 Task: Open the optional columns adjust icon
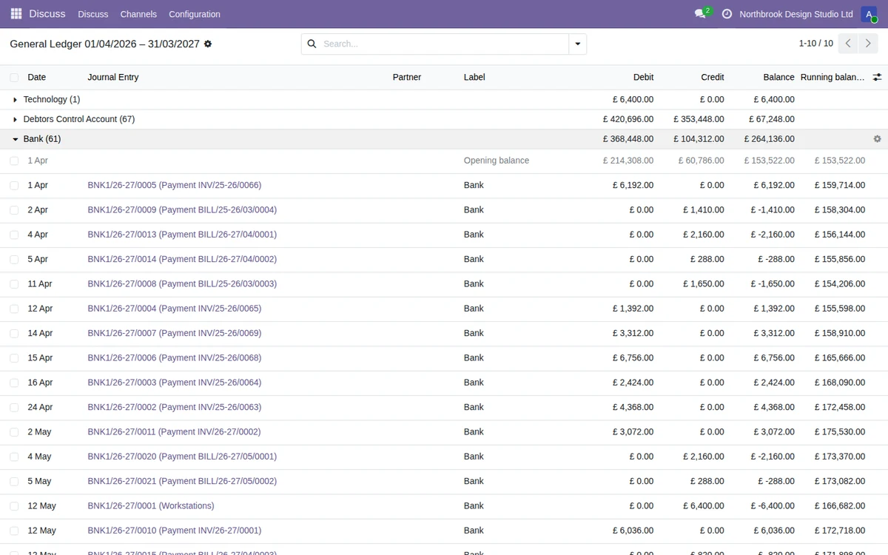(x=877, y=77)
